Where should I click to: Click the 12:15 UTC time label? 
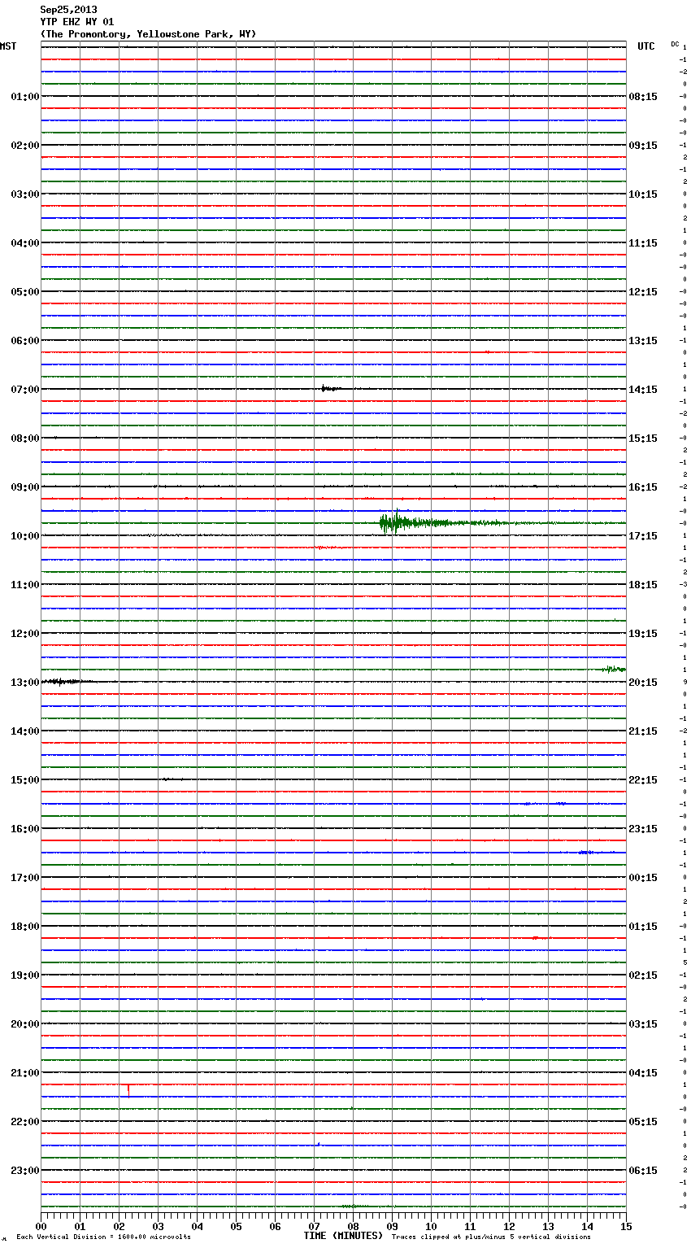tap(643, 292)
